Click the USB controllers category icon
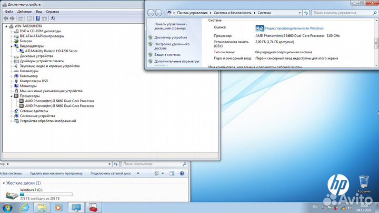 16,81
